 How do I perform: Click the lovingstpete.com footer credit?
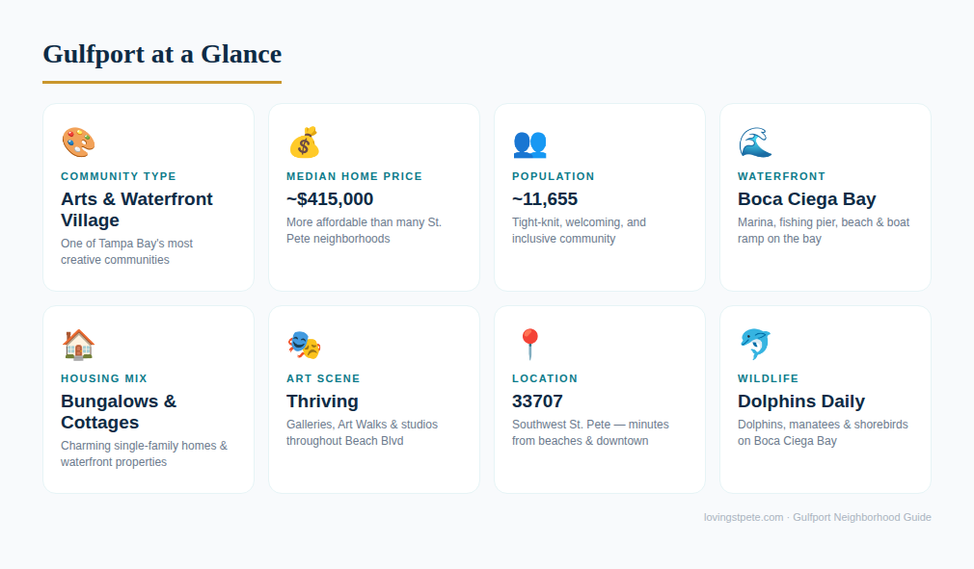pos(818,517)
